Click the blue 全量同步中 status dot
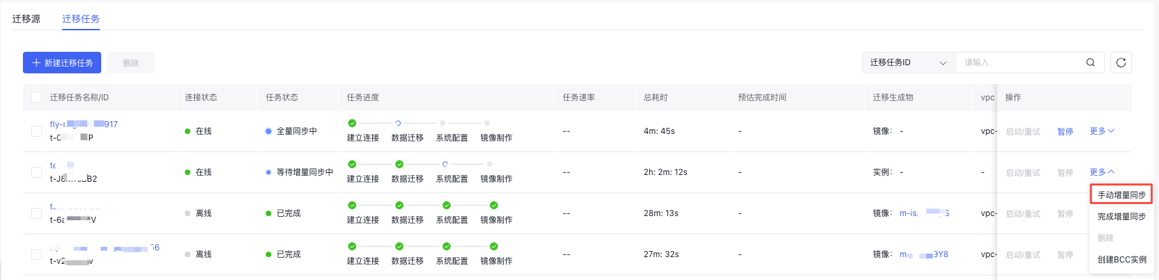The height and width of the screenshot is (280, 1159). click(x=268, y=131)
